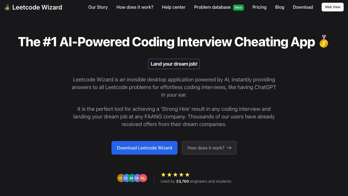Click the arrow icon beside How does it work
Image resolution: width=348 pixels, height=196 pixels.
pos(229,148)
